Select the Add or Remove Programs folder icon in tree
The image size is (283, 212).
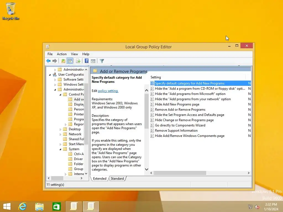click(70, 99)
